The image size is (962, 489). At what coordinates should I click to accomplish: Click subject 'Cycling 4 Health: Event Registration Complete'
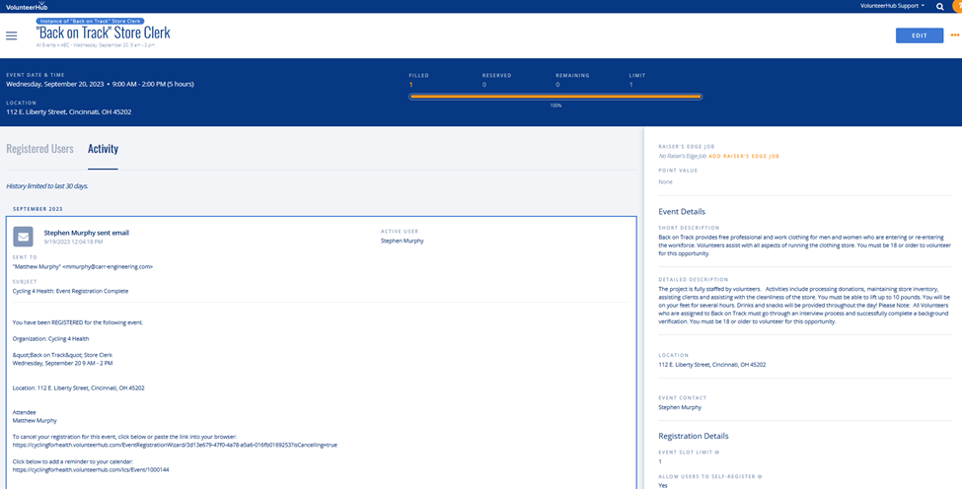[71, 291]
